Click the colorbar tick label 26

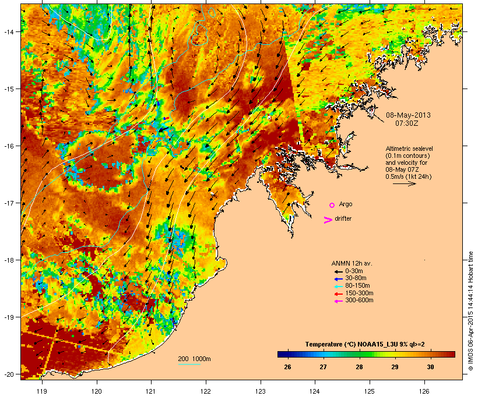click(287, 367)
